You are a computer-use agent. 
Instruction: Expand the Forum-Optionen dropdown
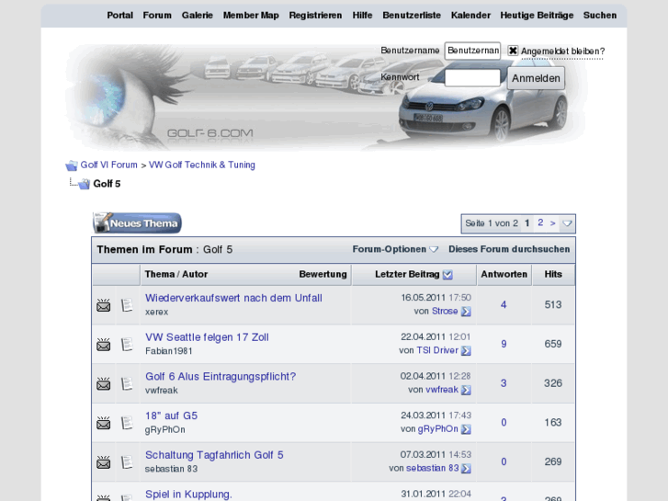pyautogui.click(x=395, y=249)
